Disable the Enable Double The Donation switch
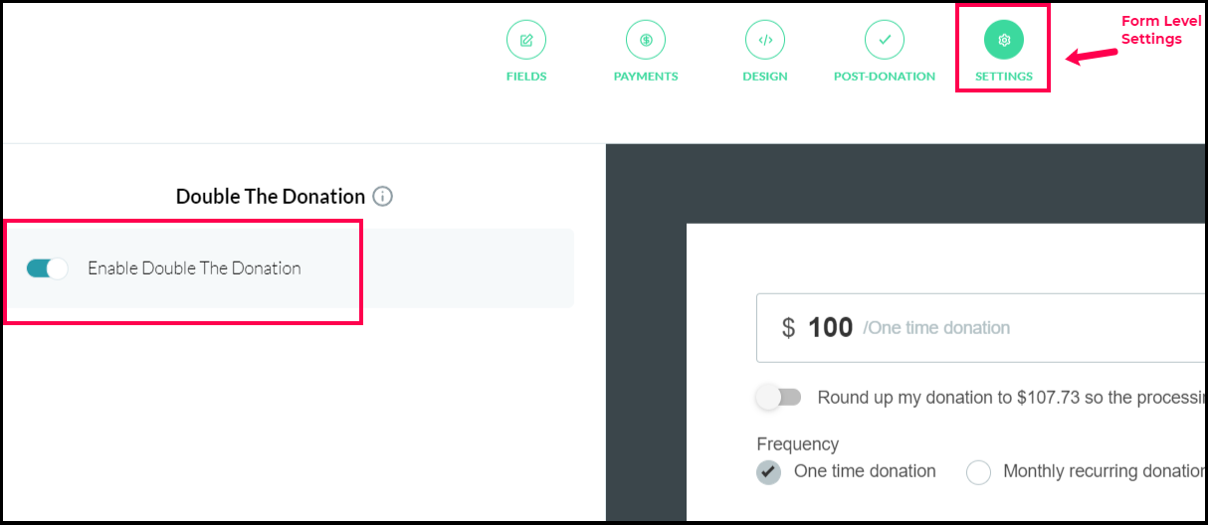This screenshot has width=1208, height=525. [x=47, y=267]
